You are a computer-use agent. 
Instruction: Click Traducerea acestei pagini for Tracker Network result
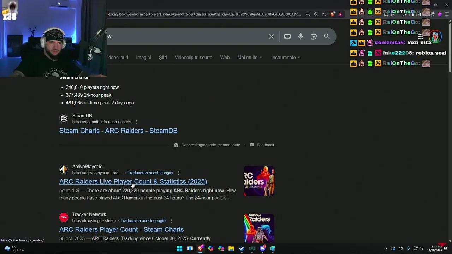click(143, 221)
